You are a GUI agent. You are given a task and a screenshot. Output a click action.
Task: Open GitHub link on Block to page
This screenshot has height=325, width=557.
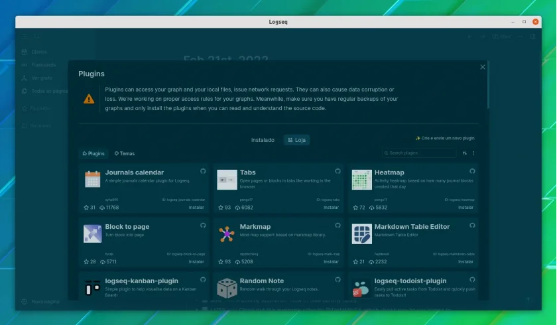(203, 226)
